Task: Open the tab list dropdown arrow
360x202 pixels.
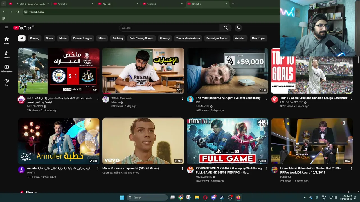Action: 4,4
